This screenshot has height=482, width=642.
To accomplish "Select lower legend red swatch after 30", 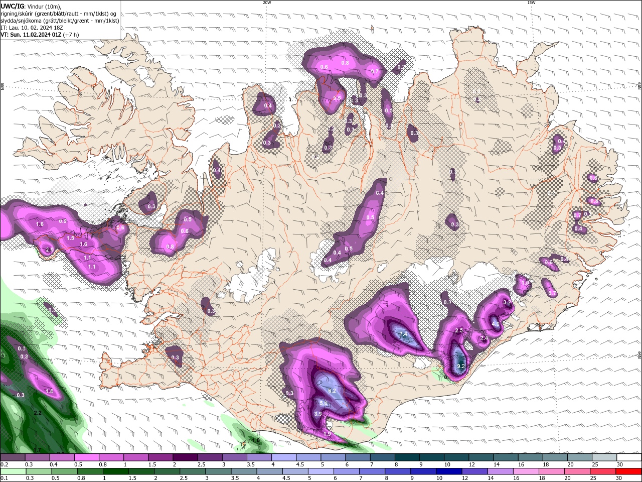I will [x=629, y=471].
